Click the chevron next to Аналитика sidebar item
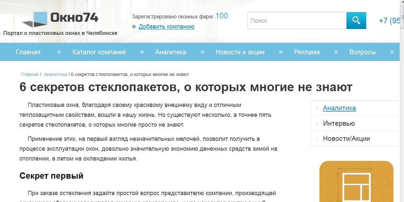404x202 pixels. 317,108
